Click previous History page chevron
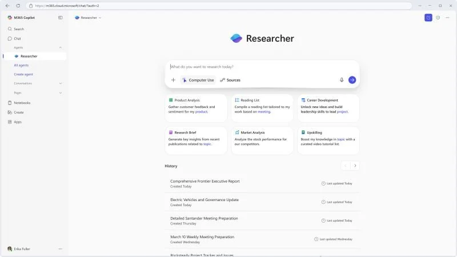Image resolution: width=457 pixels, height=257 pixels. coord(346,166)
